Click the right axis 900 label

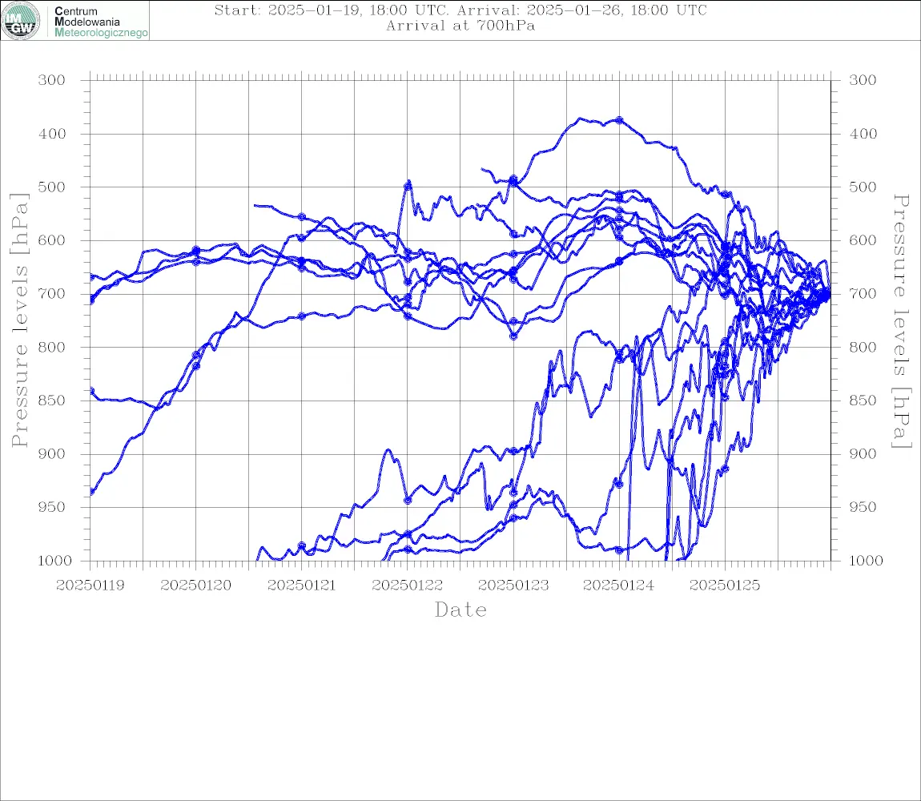click(863, 454)
